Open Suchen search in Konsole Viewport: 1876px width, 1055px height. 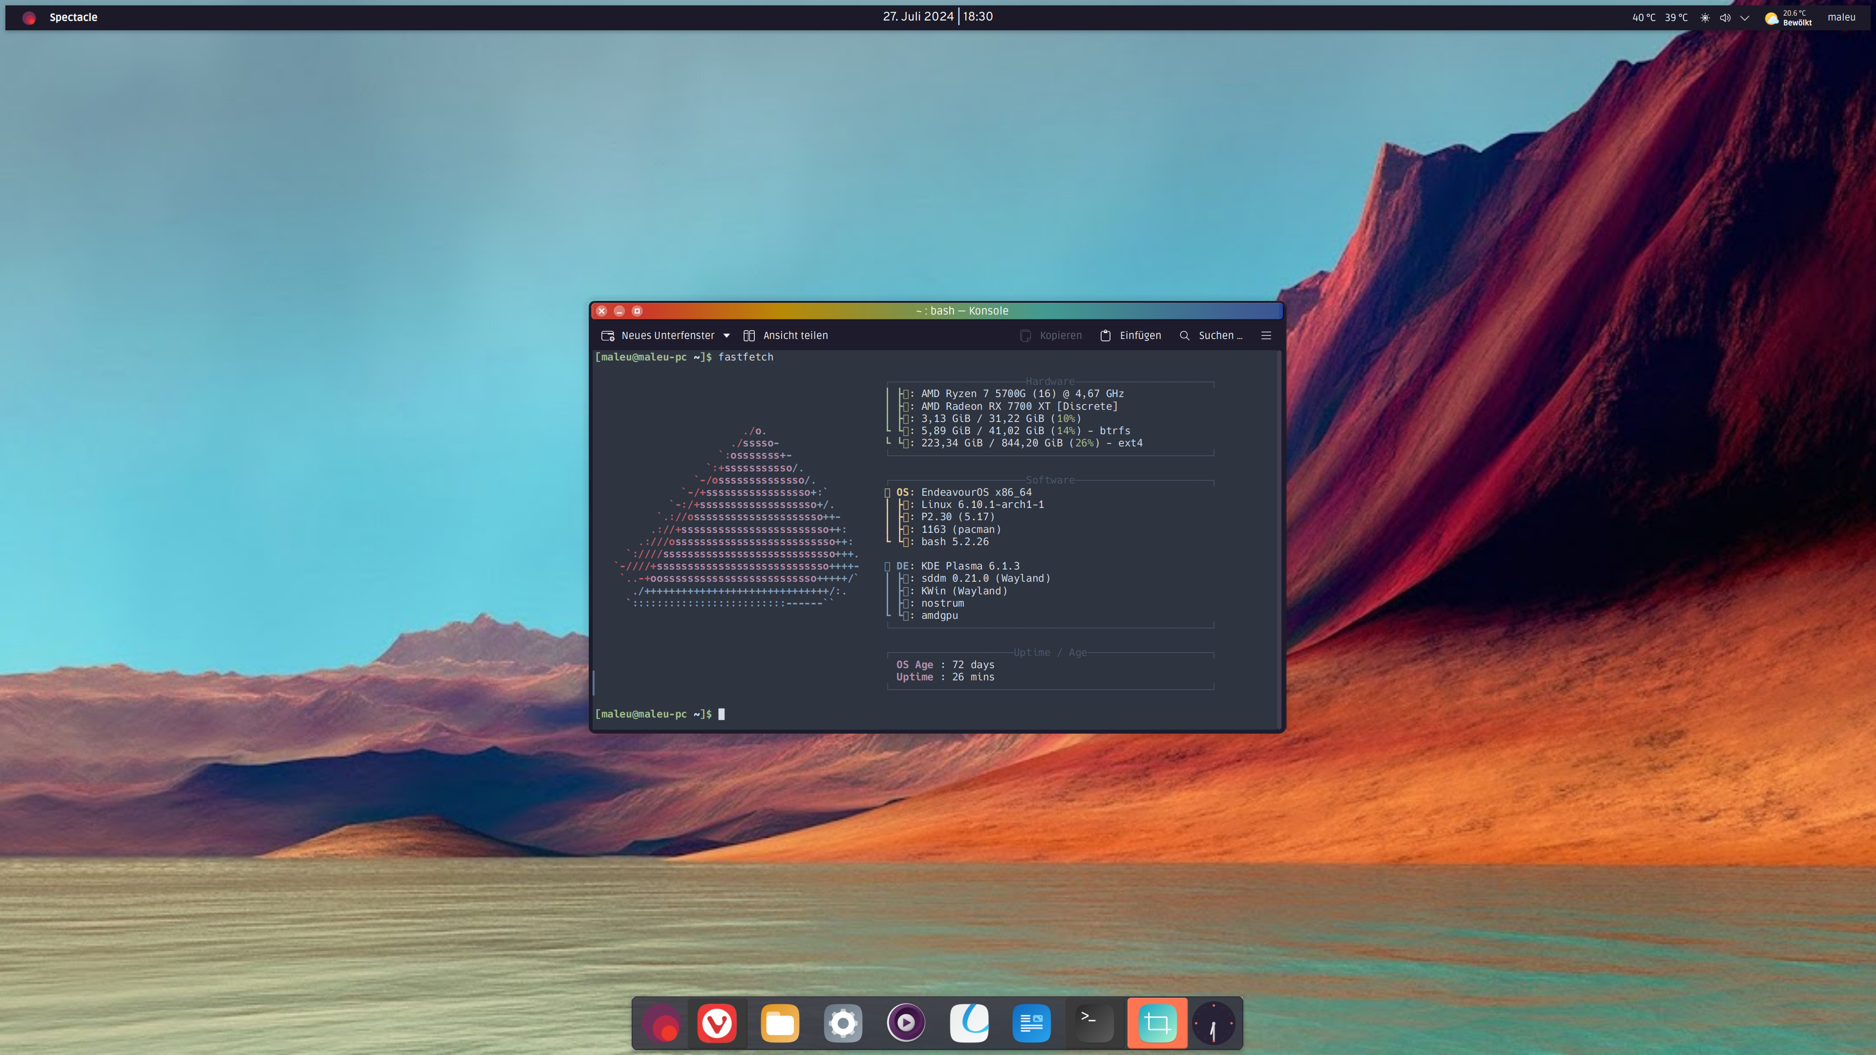[1211, 336]
